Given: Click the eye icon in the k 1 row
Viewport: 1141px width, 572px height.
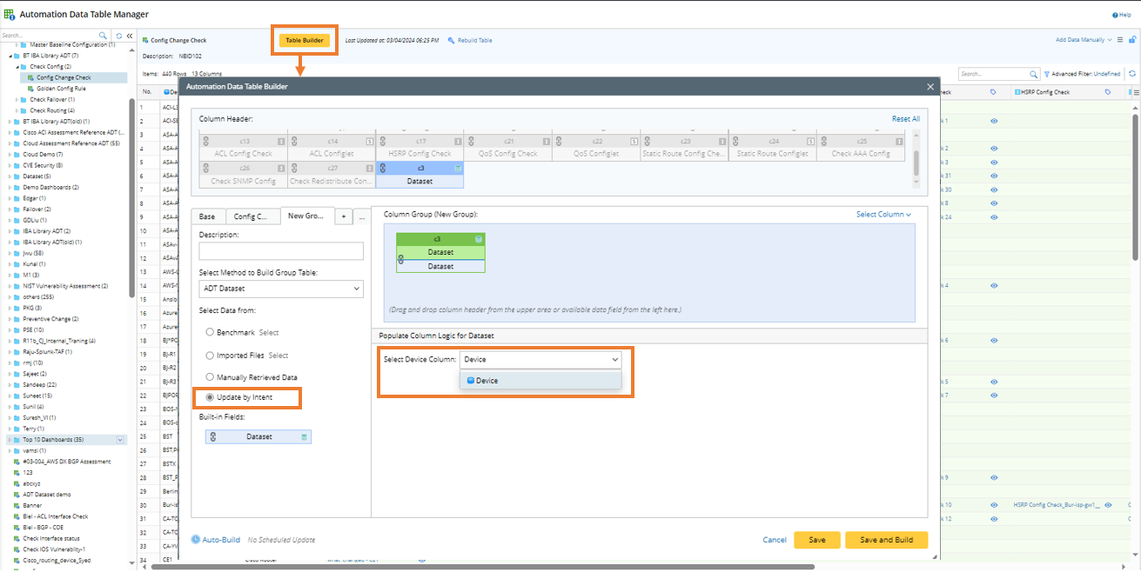Looking at the screenshot, I should (x=994, y=121).
